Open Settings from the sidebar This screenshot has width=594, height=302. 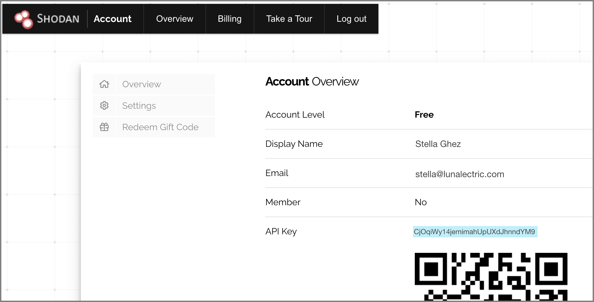coord(139,106)
